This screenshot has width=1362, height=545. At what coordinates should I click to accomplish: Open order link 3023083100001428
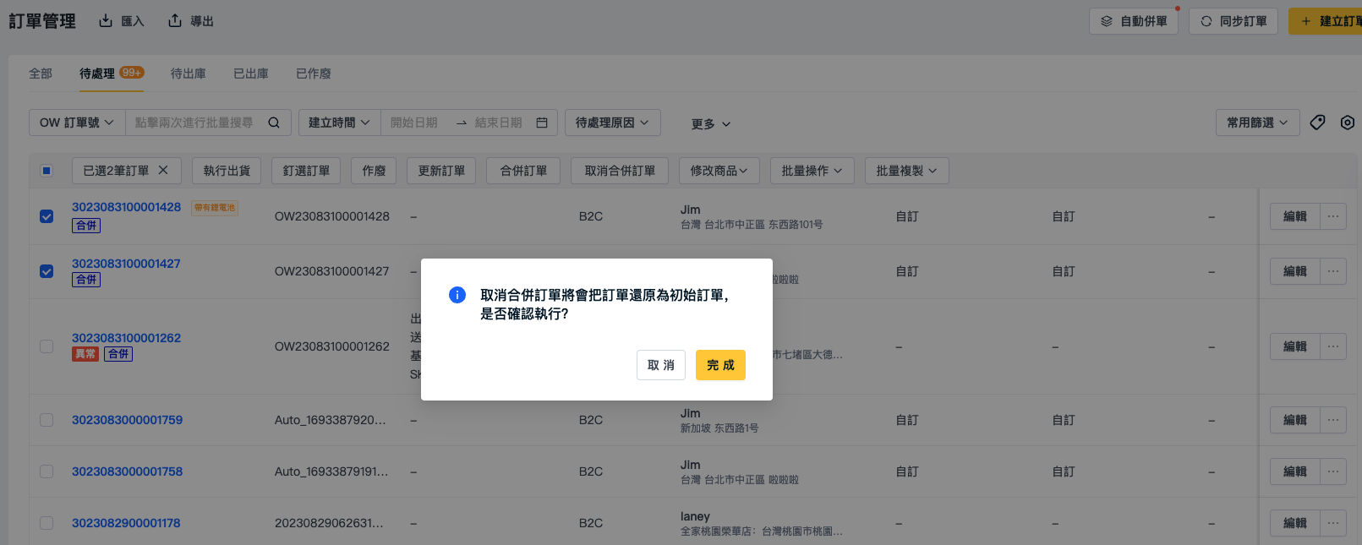pyautogui.click(x=126, y=207)
